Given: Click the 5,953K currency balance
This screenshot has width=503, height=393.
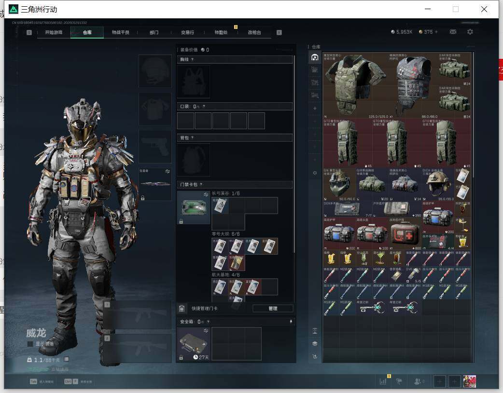Looking at the screenshot, I should 401,32.
